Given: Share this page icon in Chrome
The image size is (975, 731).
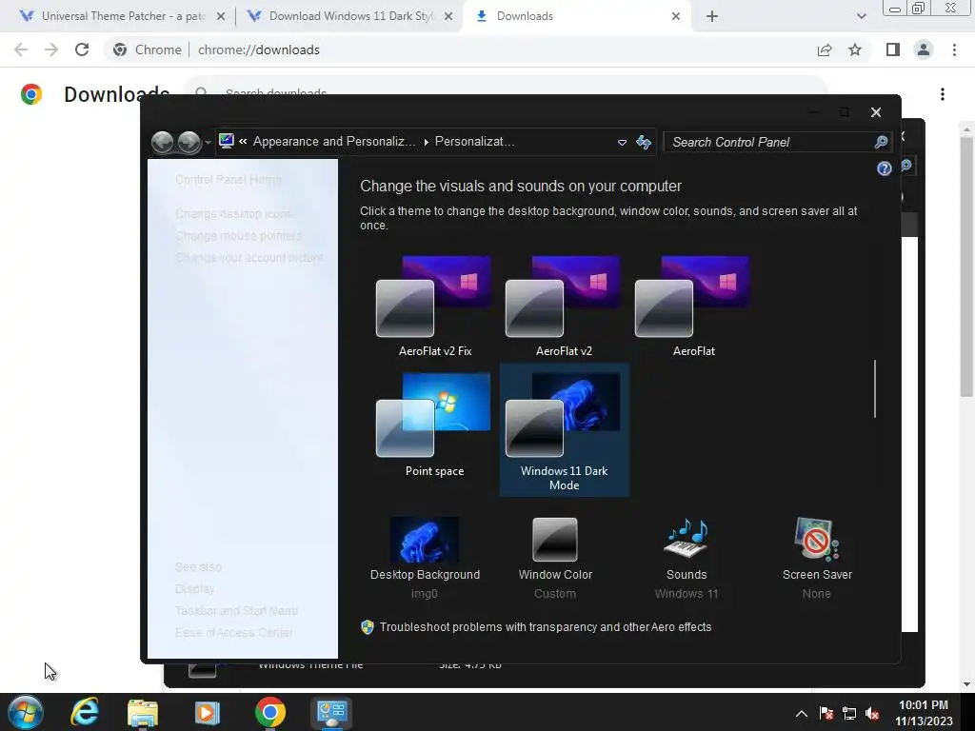Looking at the screenshot, I should coord(825,49).
